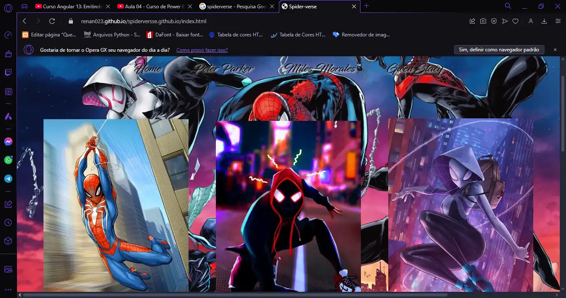Open the Downloads panel
Viewport: 566px width, 298px height.
coord(544,21)
